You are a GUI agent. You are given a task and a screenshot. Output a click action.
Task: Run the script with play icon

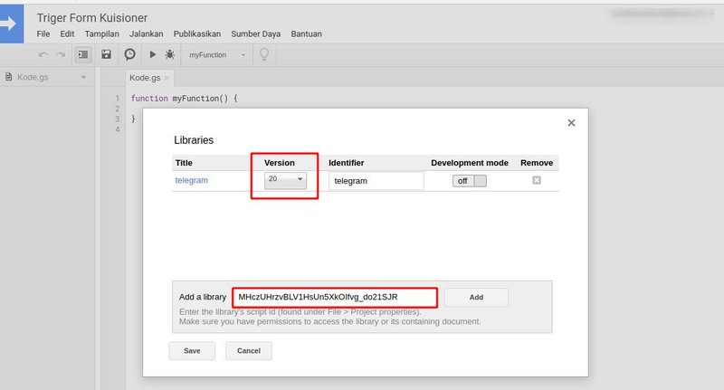tap(153, 55)
